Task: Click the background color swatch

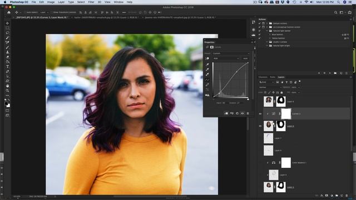Action: [x=8, y=106]
